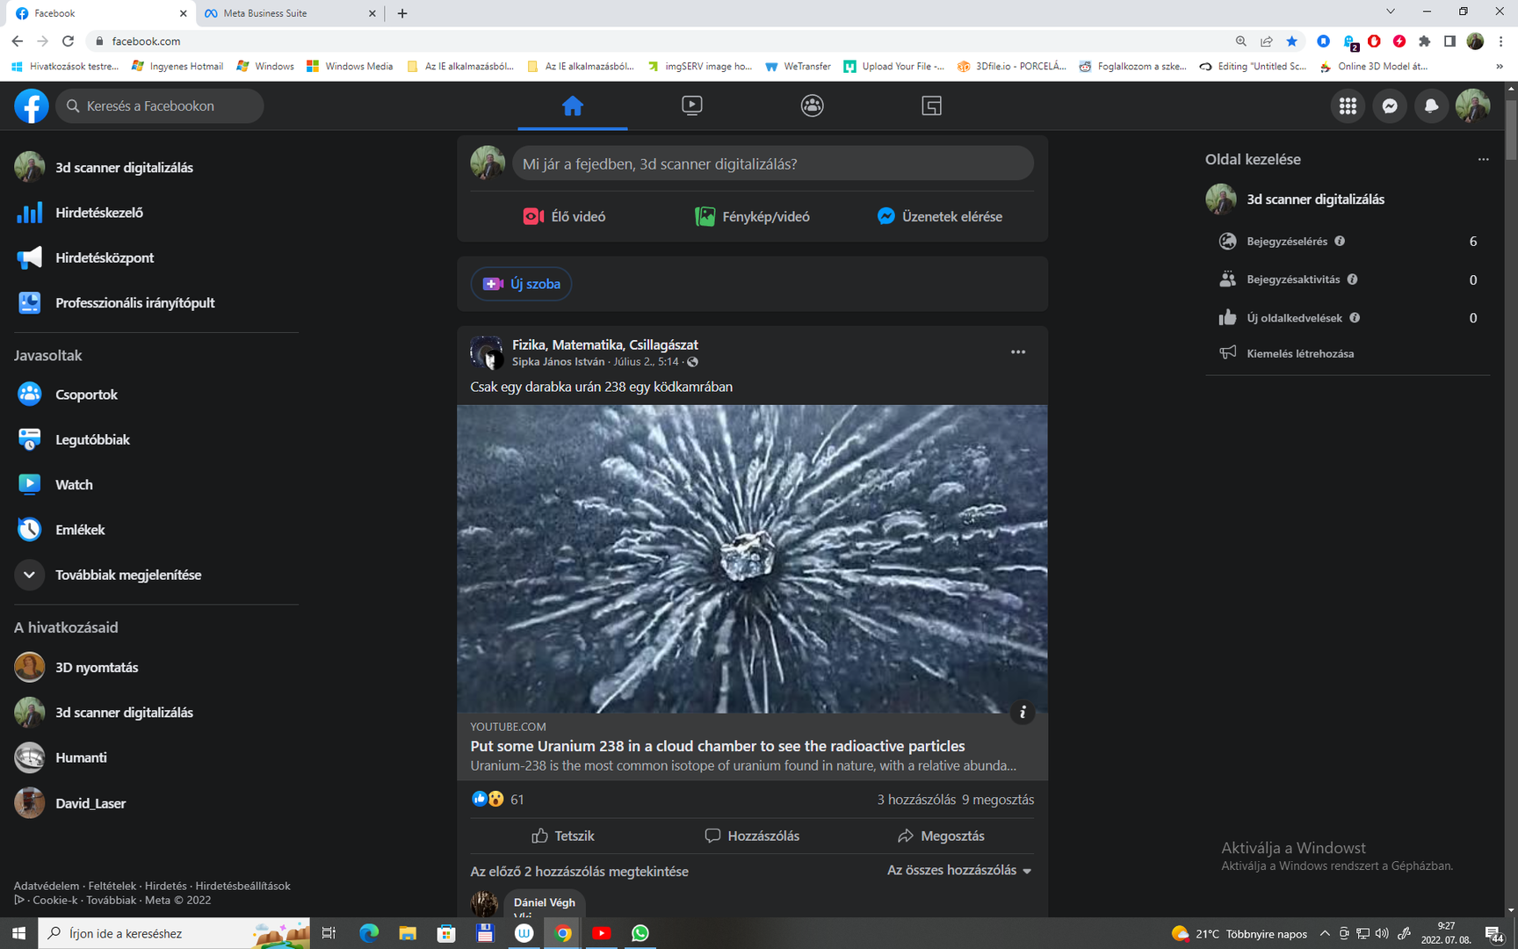1518x949 pixels.
Task: Open the Kiemelés létrehozása link
Action: 1299,353
